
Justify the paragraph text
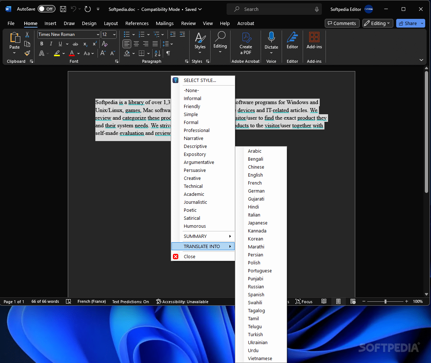[x=155, y=44]
